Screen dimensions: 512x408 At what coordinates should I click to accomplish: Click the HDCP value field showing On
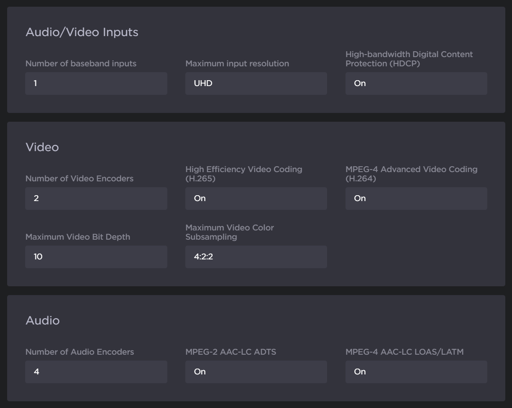pyautogui.click(x=416, y=84)
